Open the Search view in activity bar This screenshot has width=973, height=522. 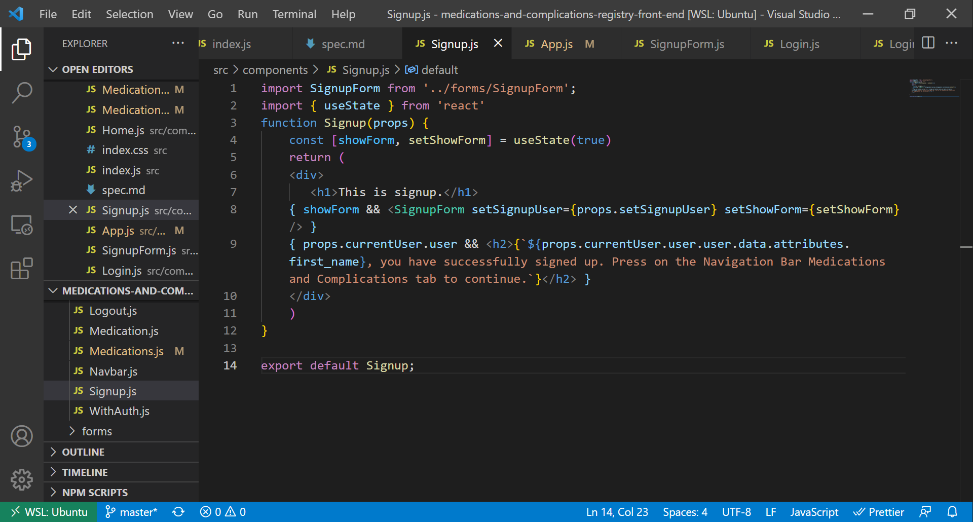22,93
